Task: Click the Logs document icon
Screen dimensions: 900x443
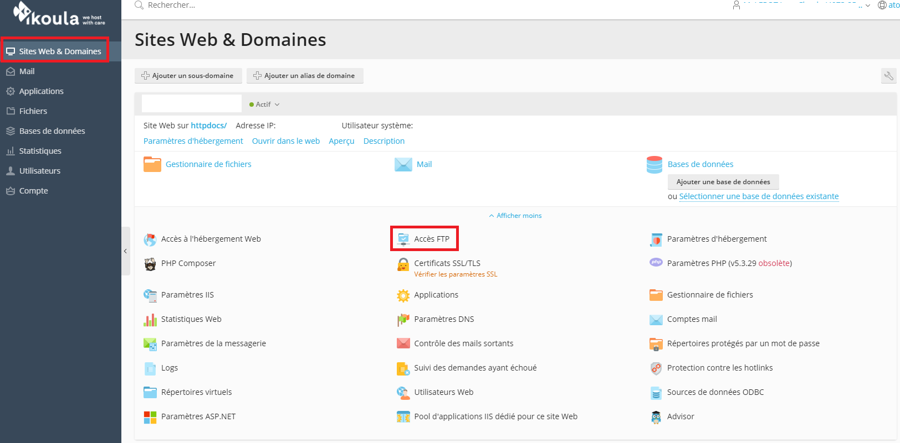Action: point(150,368)
